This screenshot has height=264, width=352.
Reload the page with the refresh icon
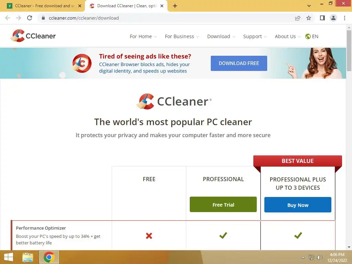[30, 18]
